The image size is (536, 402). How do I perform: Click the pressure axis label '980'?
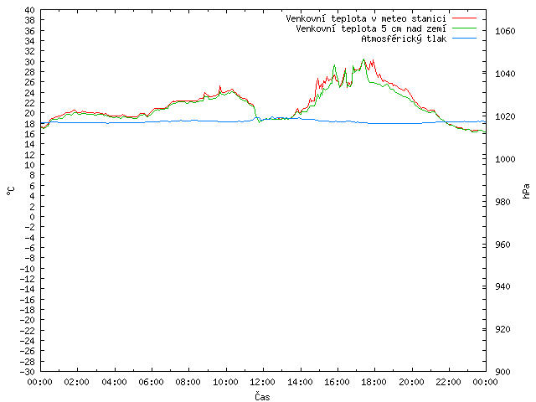click(502, 202)
